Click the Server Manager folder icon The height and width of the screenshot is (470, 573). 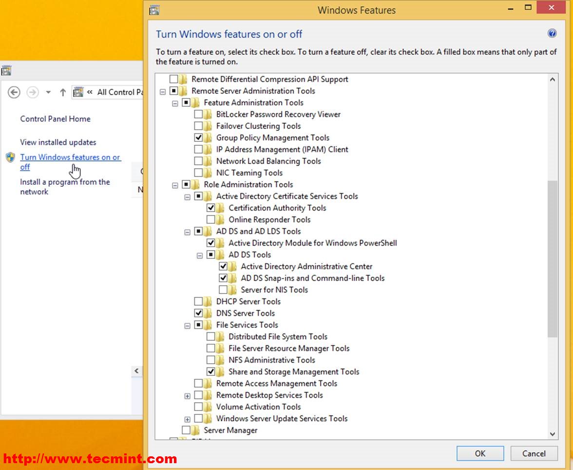click(x=195, y=430)
